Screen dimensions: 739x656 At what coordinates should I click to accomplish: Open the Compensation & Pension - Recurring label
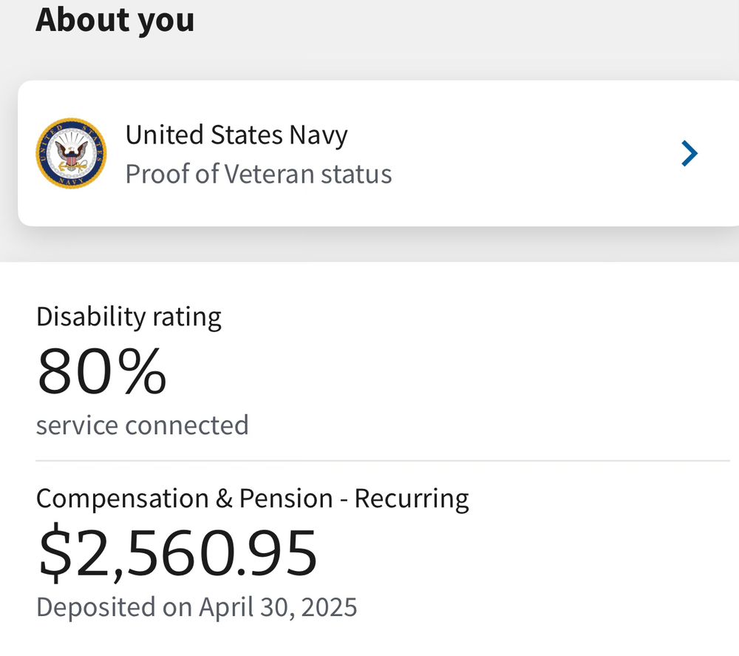[x=253, y=499]
